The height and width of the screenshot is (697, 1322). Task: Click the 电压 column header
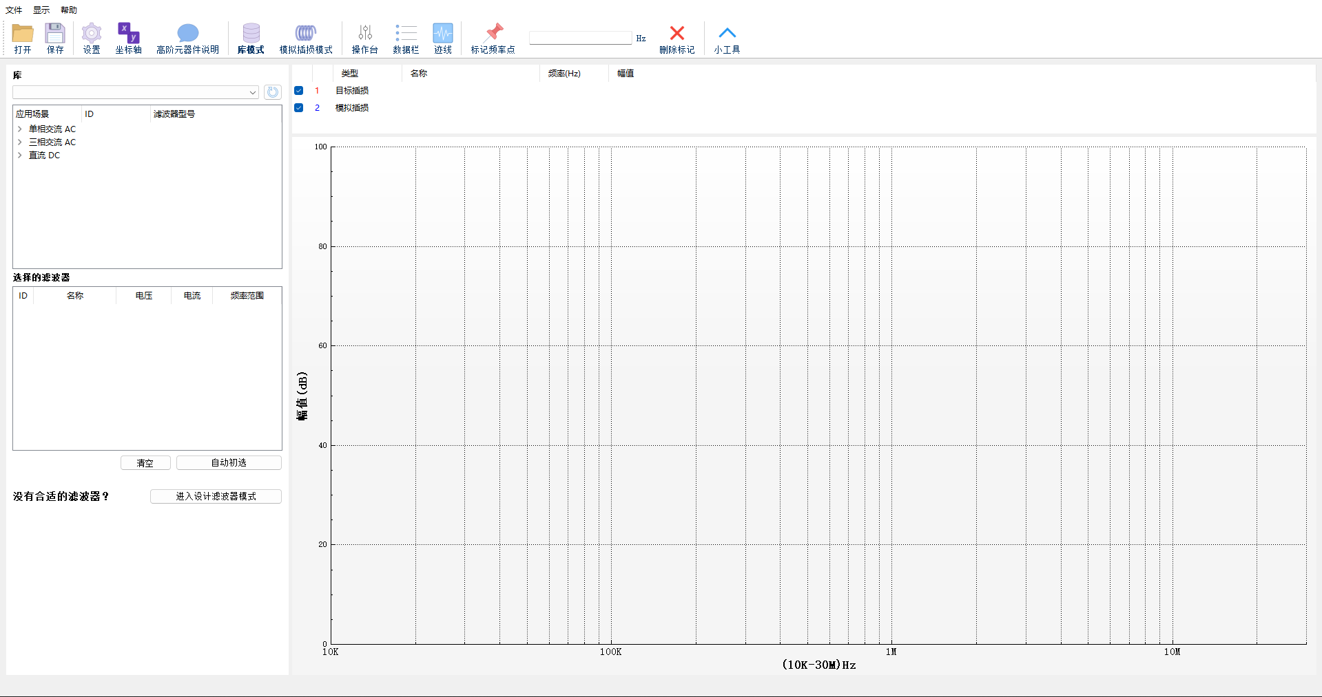144,296
